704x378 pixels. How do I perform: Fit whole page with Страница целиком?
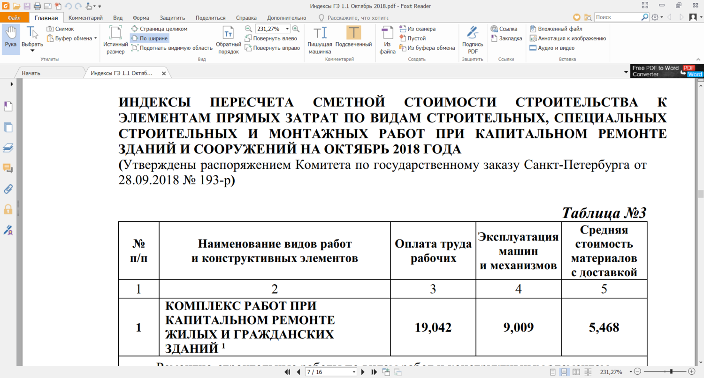[159, 29]
